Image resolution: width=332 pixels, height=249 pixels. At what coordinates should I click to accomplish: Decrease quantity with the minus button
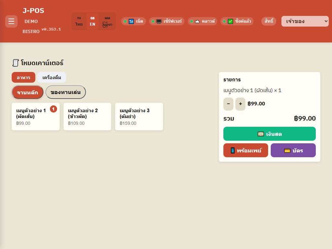(229, 104)
